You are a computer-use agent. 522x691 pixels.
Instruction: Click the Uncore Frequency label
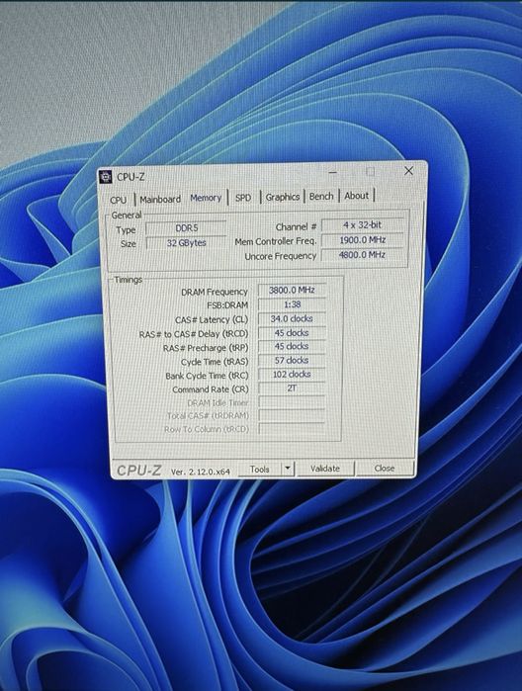(x=281, y=256)
